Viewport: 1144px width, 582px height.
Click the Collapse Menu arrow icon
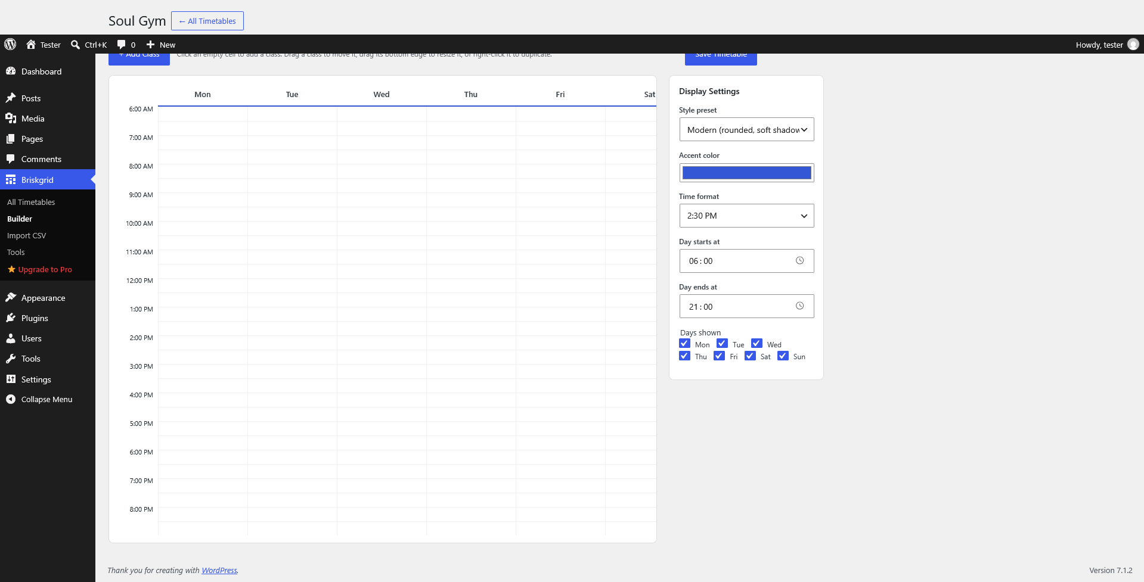(11, 399)
